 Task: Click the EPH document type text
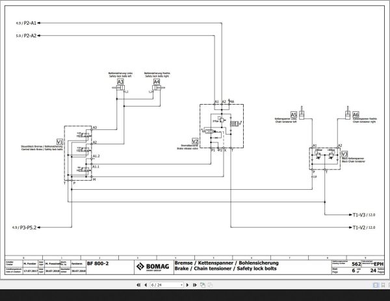tap(378, 264)
